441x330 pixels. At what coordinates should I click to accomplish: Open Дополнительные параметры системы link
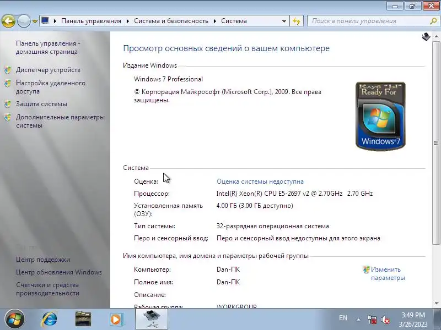[x=60, y=121]
